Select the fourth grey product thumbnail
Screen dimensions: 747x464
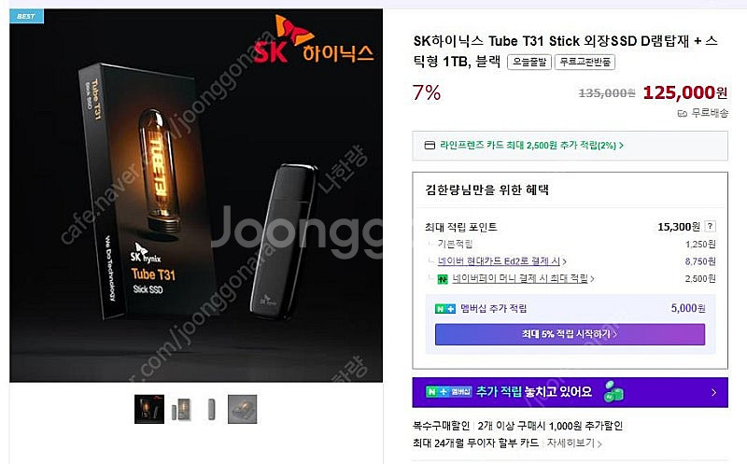tap(242, 409)
